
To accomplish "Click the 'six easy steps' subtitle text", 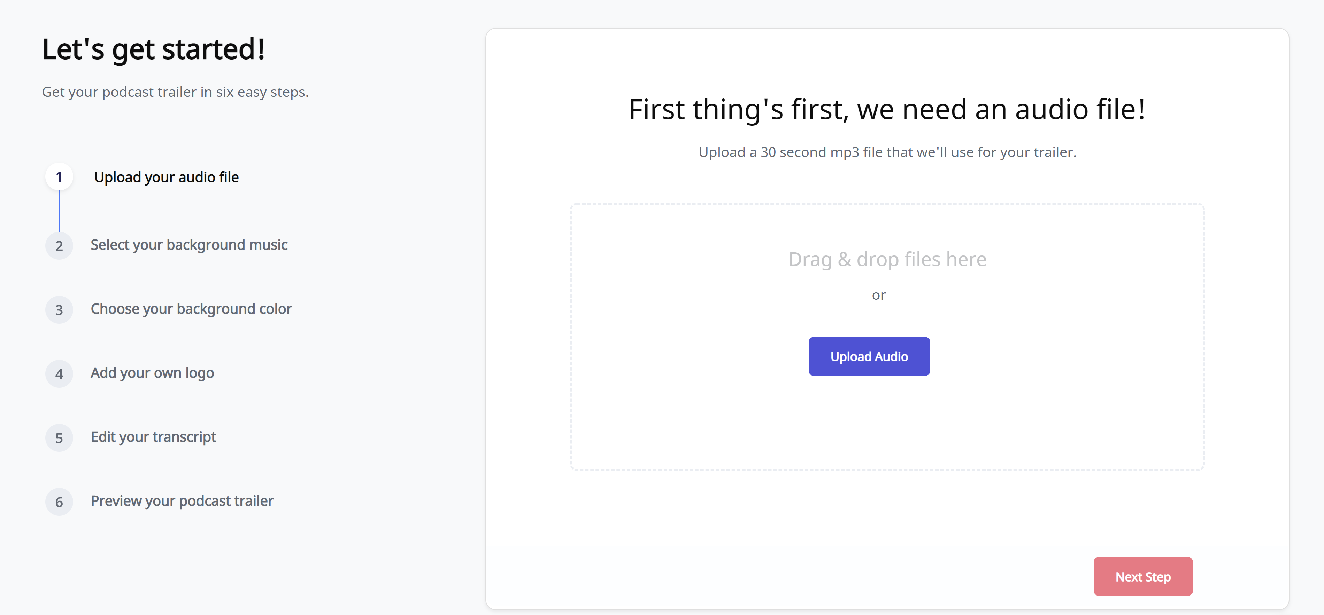I will [175, 92].
